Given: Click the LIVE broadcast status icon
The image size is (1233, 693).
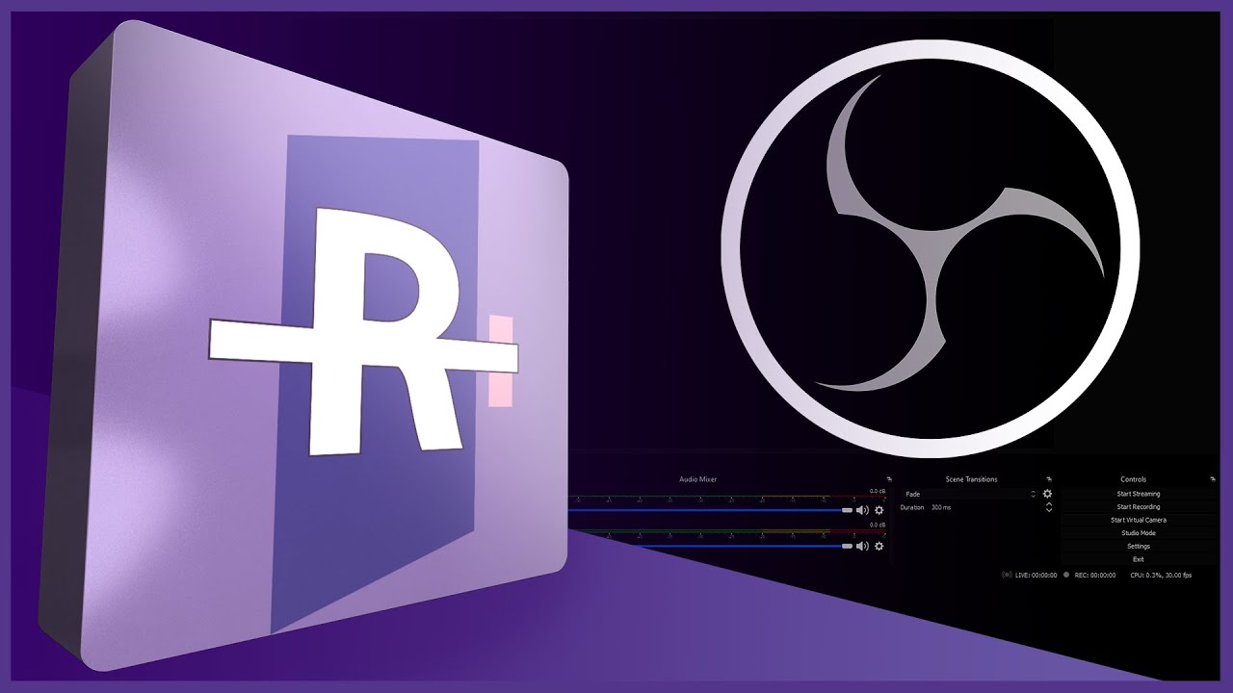Looking at the screenshot, I should 1007,575.
